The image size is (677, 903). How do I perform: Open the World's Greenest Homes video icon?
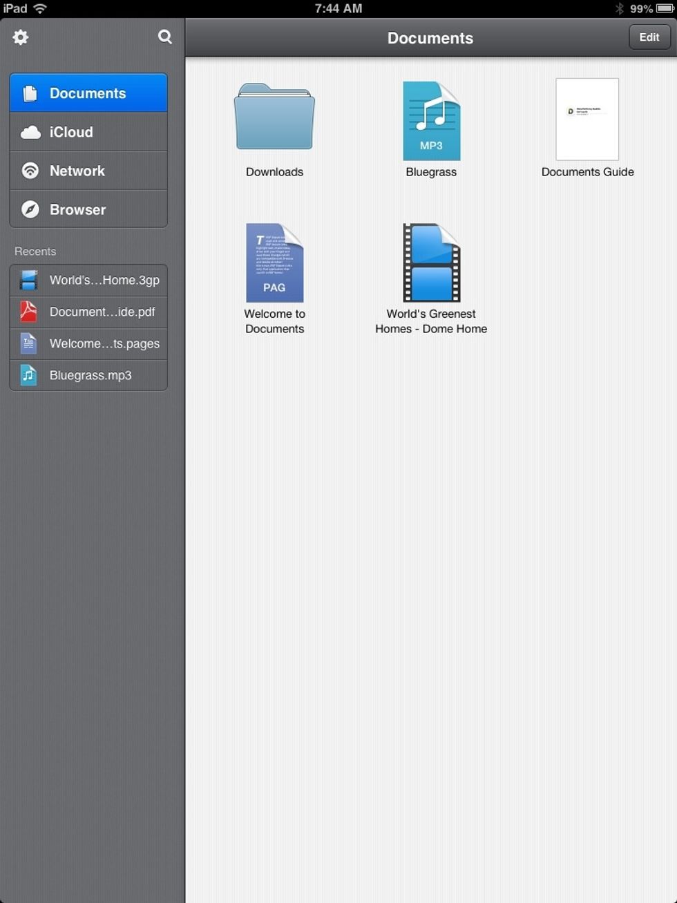click(431, 263)
